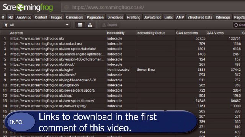Select the about URL row
Image resolution: width=245 pixels, height=137 pixels.
tap(42, 64)
